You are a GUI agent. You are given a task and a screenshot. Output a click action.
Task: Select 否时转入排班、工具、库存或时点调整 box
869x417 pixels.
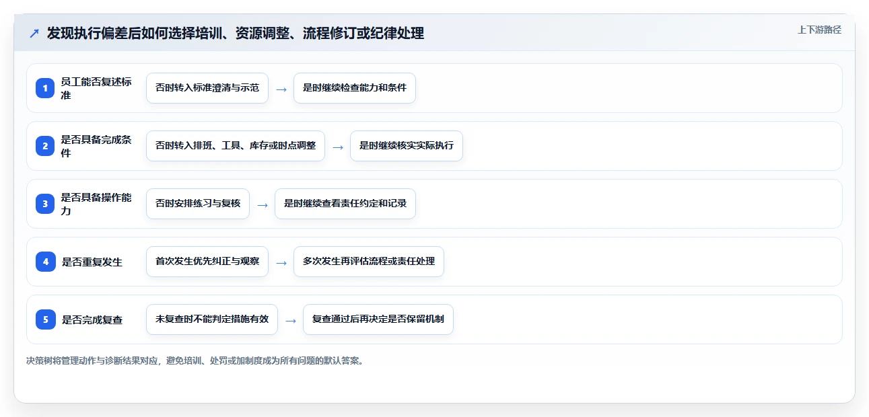tap(236, 146)
